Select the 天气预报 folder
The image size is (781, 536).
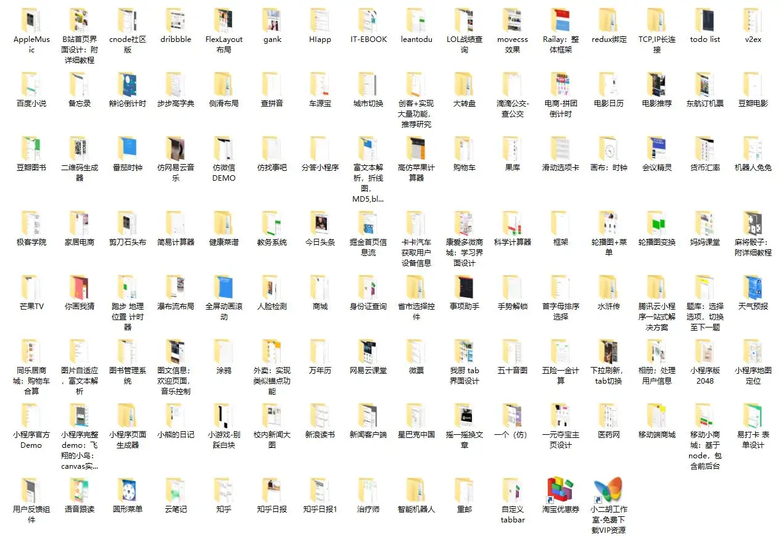753,287
